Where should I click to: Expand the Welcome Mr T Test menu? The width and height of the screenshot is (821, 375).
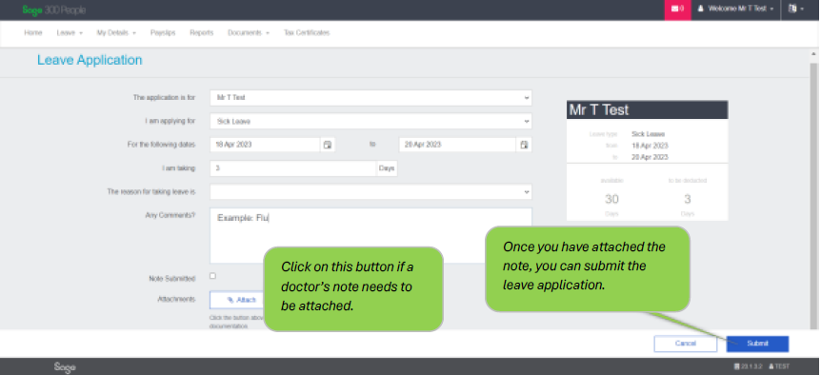[735, 9]
